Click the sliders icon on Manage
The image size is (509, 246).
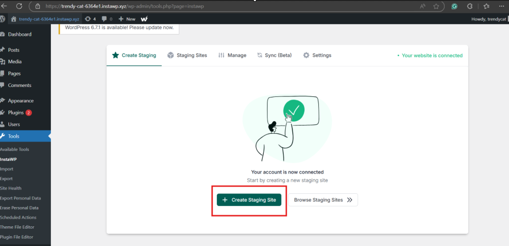pyautogui.click(x=221, y=55)
